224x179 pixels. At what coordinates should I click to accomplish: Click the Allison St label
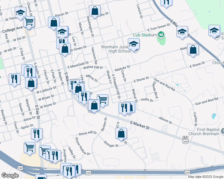(x=165, y=120)
